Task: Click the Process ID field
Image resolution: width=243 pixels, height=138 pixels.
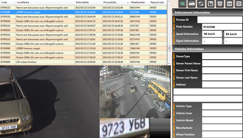Action: [220, 20]
